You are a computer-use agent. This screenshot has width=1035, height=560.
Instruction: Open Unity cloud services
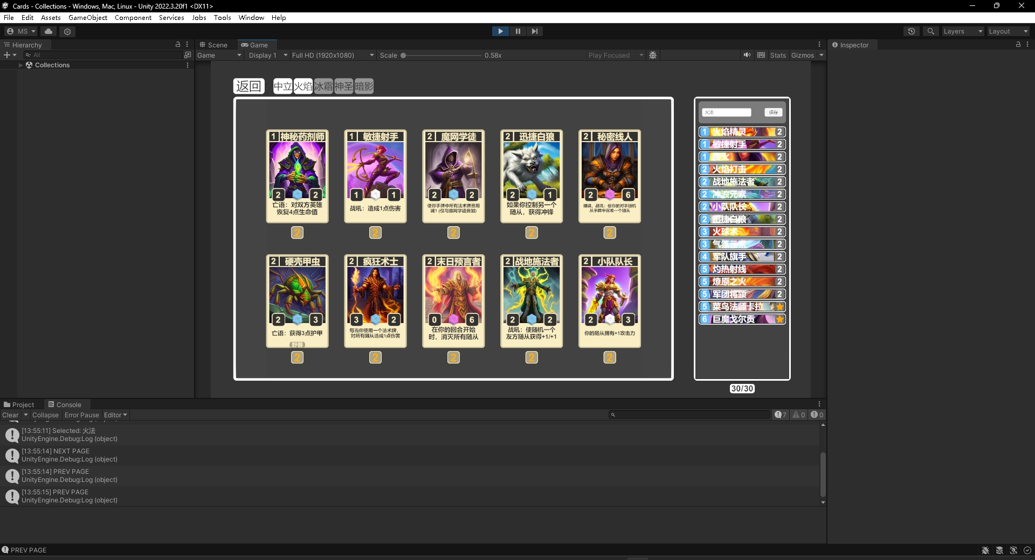coord(48,31)
